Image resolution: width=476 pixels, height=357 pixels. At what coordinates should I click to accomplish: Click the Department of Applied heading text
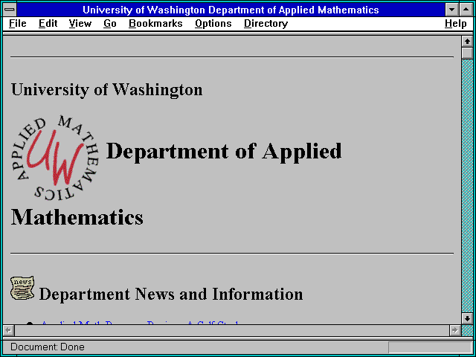(x=224, y=152)
